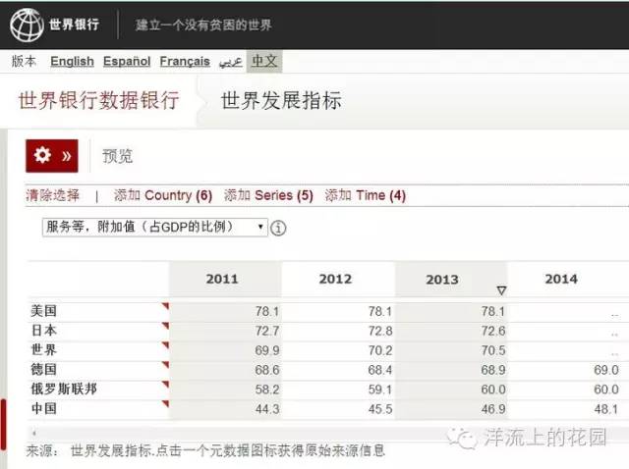This screenshot has width=629, height=469.
Task: Expand 添加 Time (4) selector
Action: coord(365,195)
